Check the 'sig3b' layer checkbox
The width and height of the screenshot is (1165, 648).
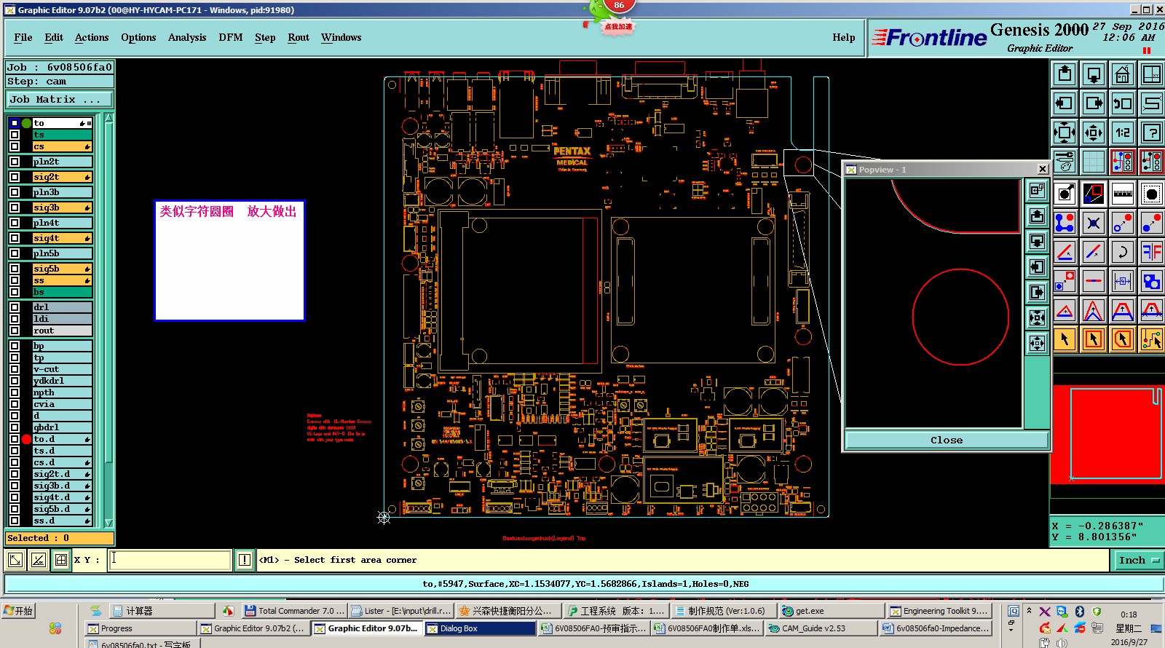(15, 208)
